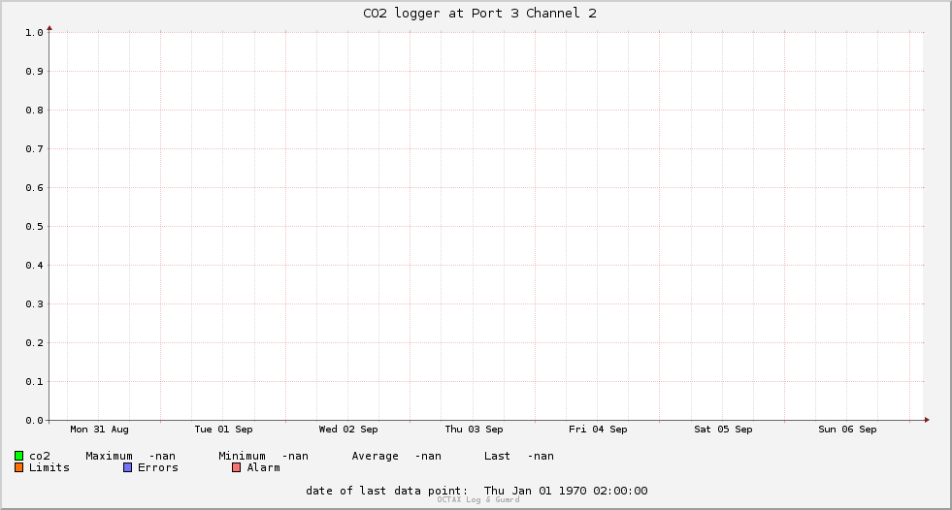Image resolution: width=952 pixels, height=510 pixels.
Task: Click the 'Wed 02 Sep' axis label
Action: tap(348, 430)
